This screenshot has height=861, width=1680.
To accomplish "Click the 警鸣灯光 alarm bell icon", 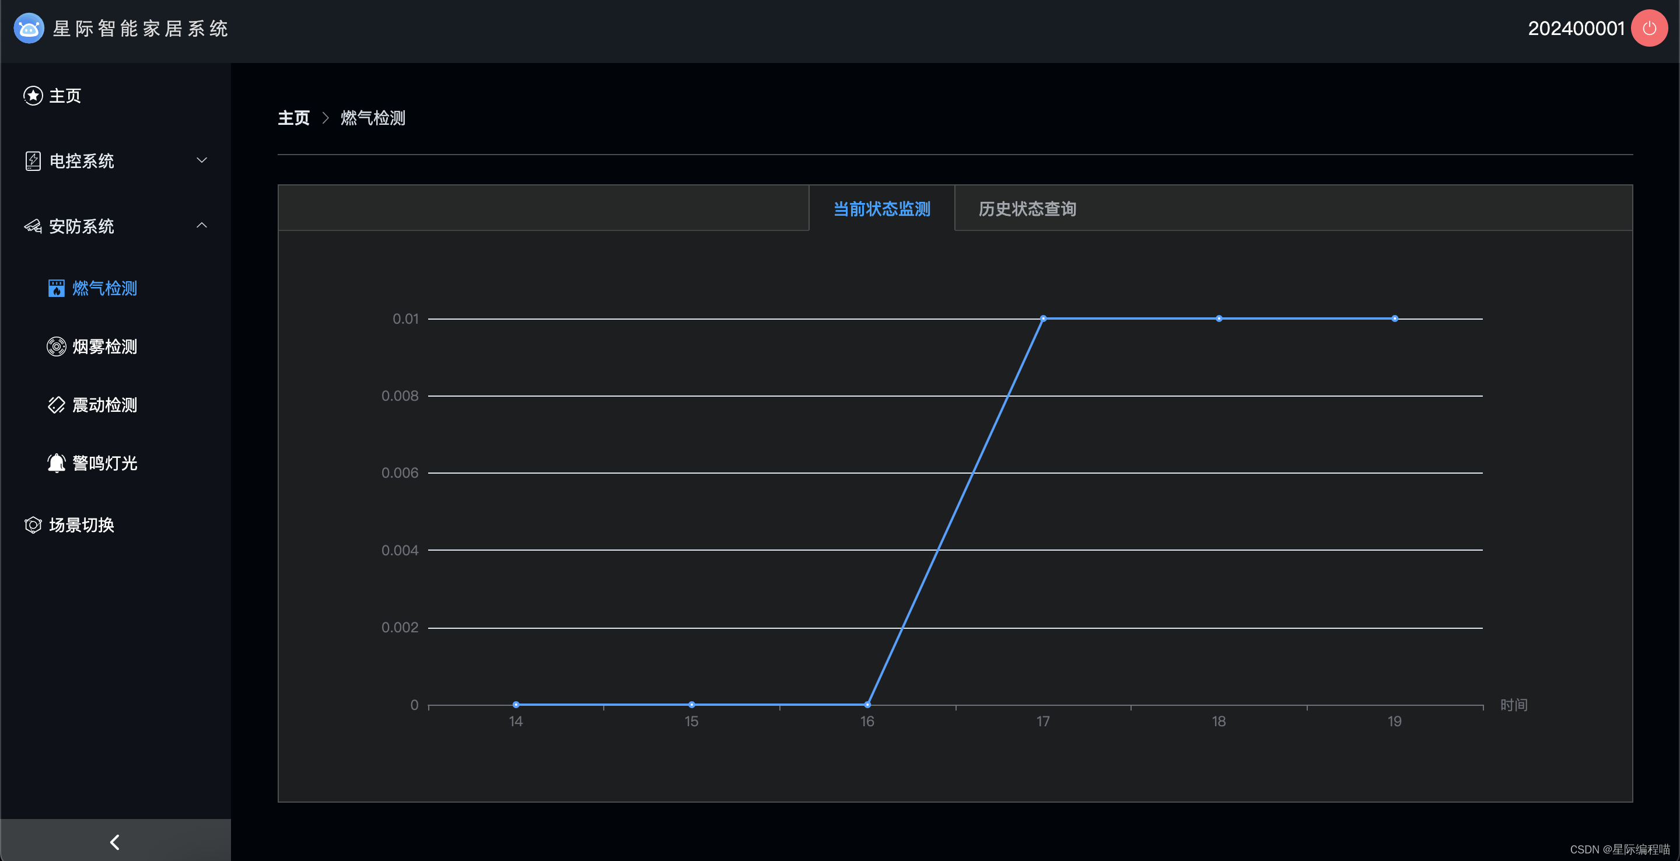I will click(x=56, y=463).
